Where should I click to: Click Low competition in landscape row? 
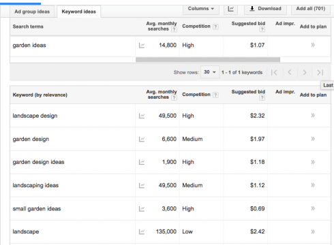(187, 231)
